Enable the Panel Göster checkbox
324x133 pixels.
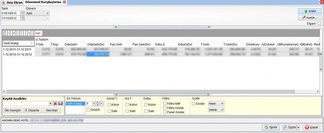click(165, 112)
